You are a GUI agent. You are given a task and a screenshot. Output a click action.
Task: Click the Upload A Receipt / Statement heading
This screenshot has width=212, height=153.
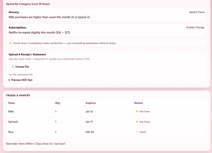pyautogui.click(x=27, y=54)
